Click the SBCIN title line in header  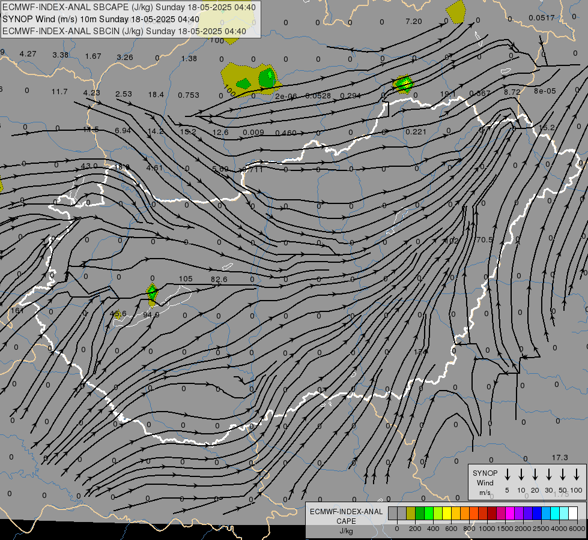(124, 31)
